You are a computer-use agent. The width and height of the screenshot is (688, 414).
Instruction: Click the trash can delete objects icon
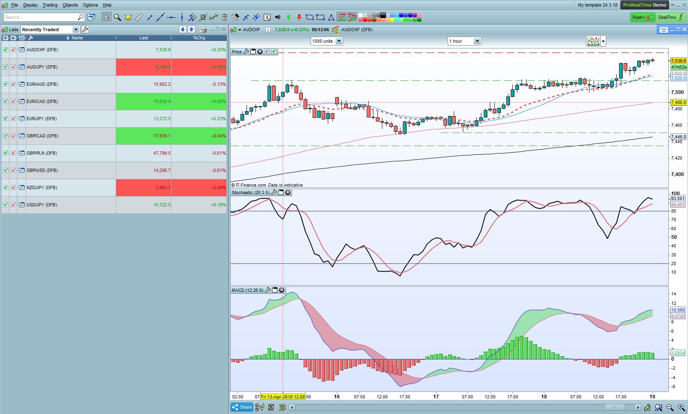(224, 17)
